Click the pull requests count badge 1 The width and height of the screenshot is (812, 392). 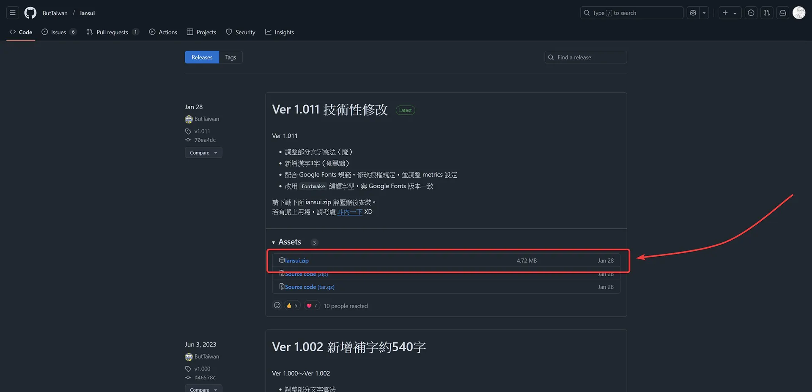[x=135, y=32]
